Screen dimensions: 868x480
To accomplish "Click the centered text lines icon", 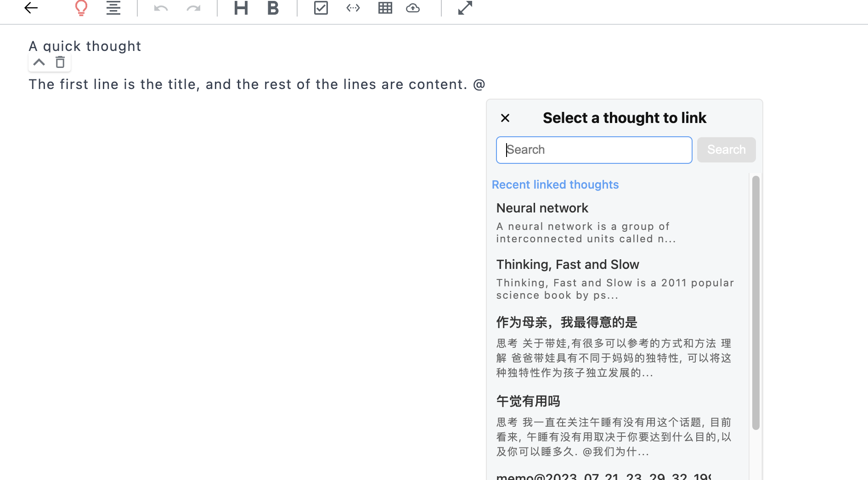I will click(113, 8).
